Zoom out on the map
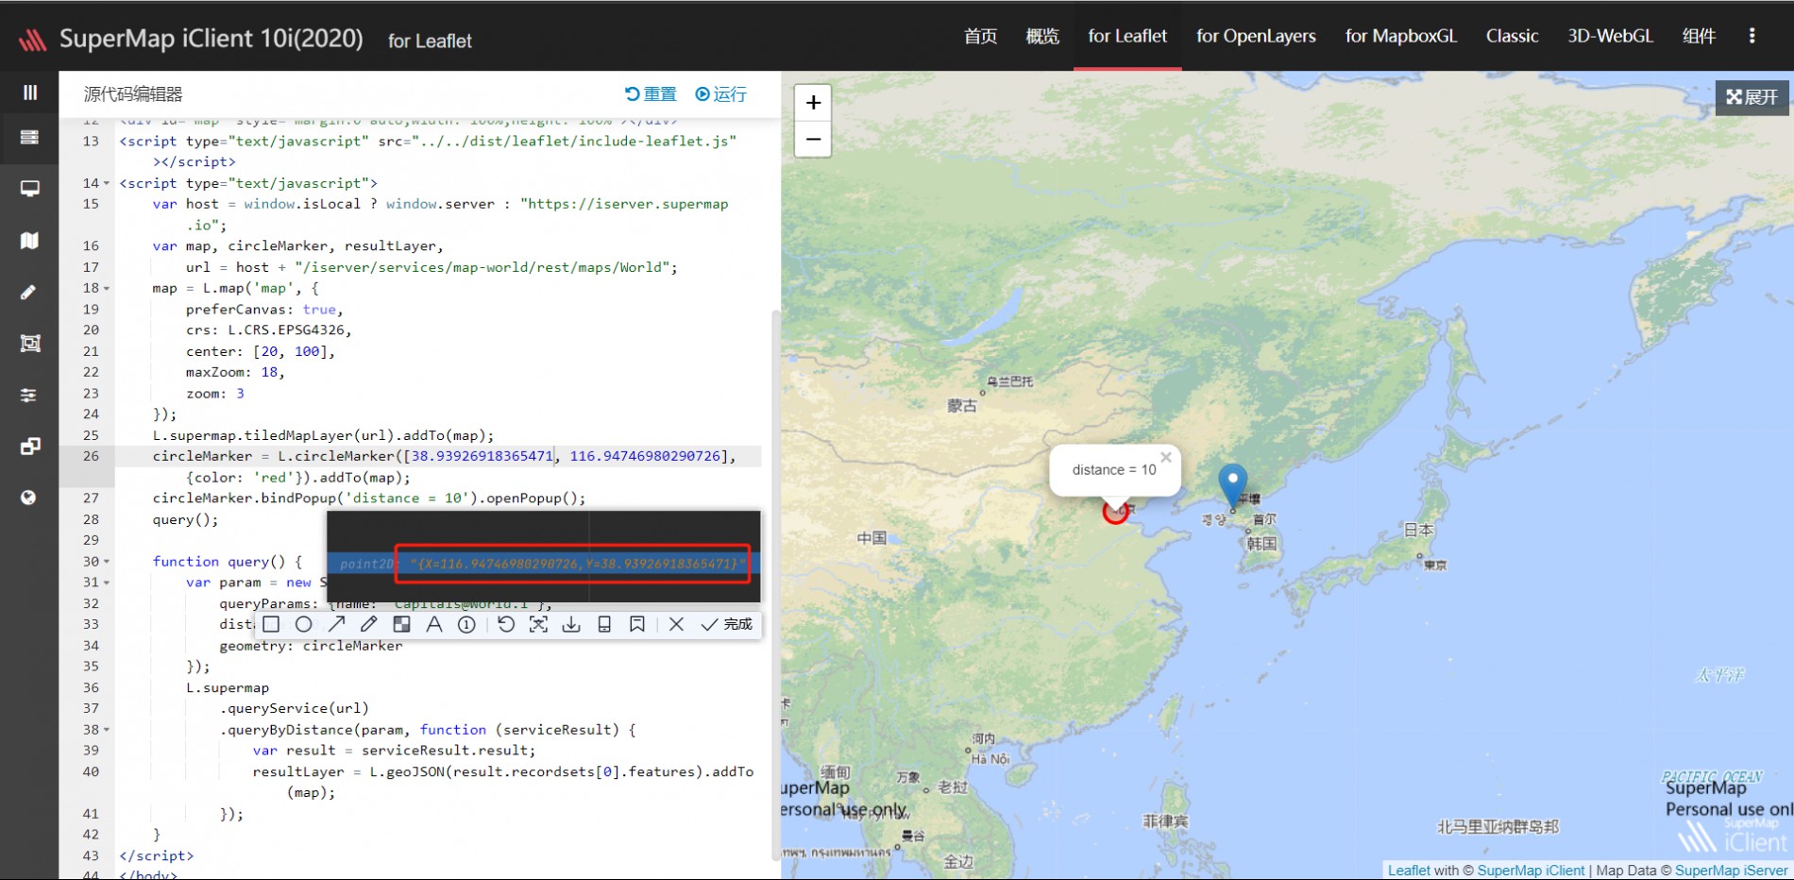Viewport: 1794px width, 880px height. (x=813, y=139)
